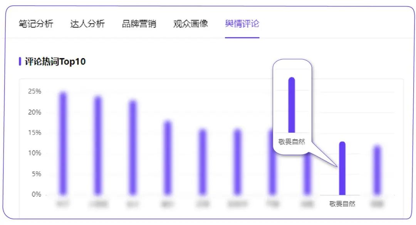Click the 25% y-axis label
The width and height of the screenshot is (416, 225).
34,92
